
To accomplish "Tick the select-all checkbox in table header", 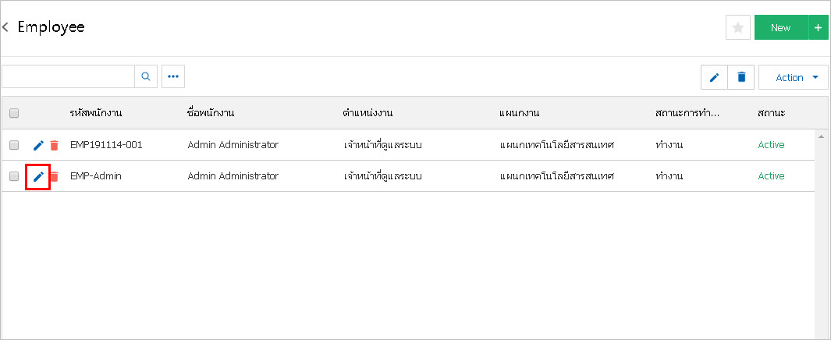I will click(14, 113).
